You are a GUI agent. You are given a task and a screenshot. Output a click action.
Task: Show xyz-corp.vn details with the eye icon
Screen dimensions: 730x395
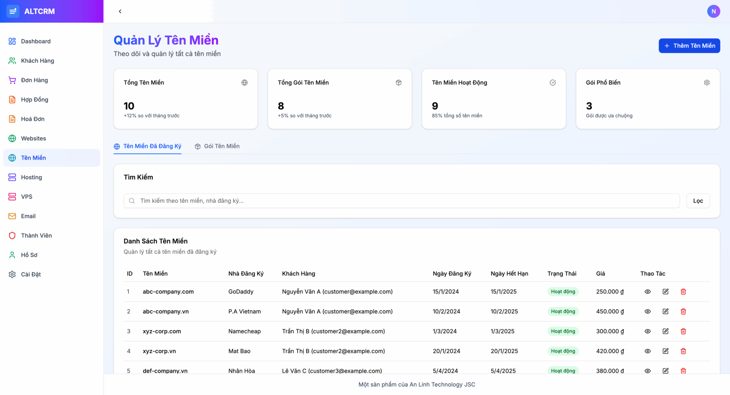click(647, 351)
